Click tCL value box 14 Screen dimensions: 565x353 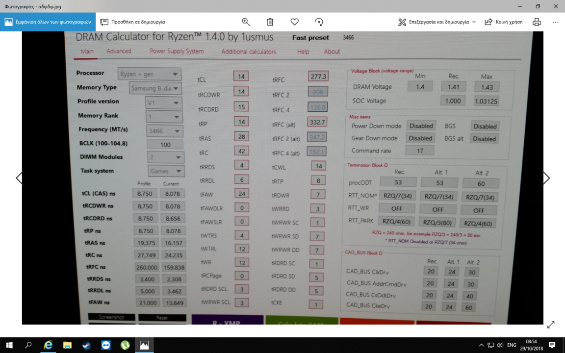[241, 76]
